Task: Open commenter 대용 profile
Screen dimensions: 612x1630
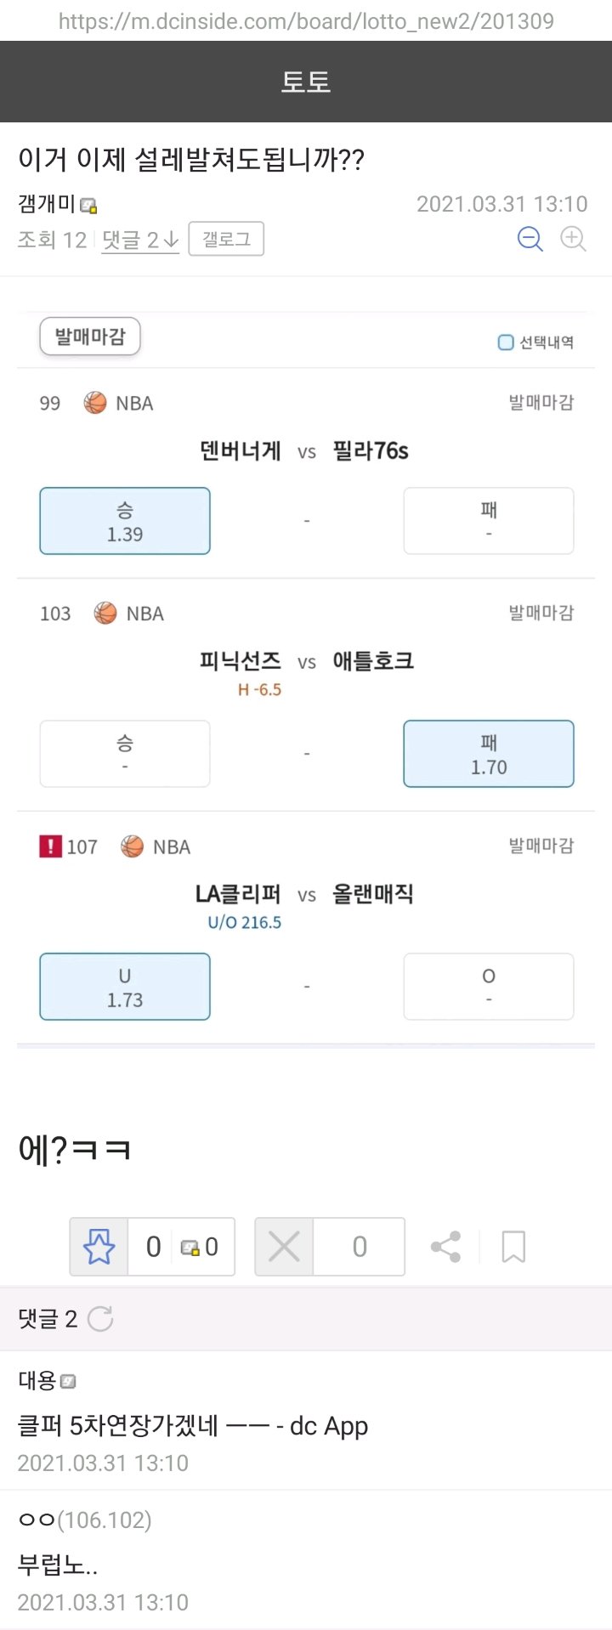Action: tap(37, 1381)
